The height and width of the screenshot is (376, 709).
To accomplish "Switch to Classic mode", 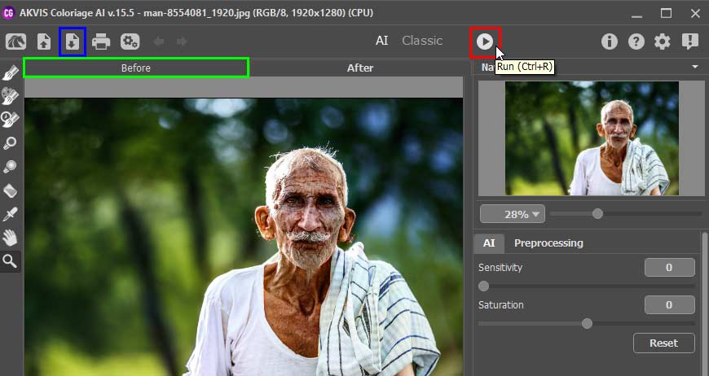I will pyautogui.click(x=422, y=41).
